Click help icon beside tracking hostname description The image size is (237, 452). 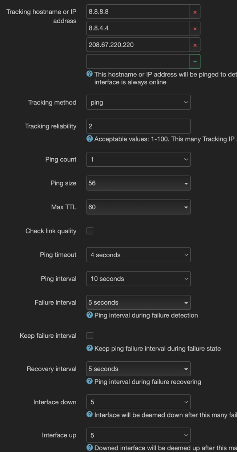click(x=89, y=74)
